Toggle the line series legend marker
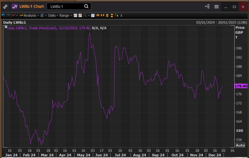This screenshot has width=249, height=158. pos(5,28)
